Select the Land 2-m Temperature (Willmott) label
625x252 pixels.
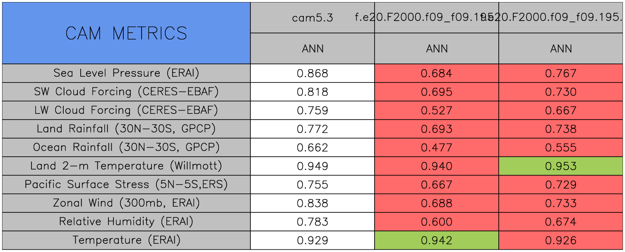126,166
